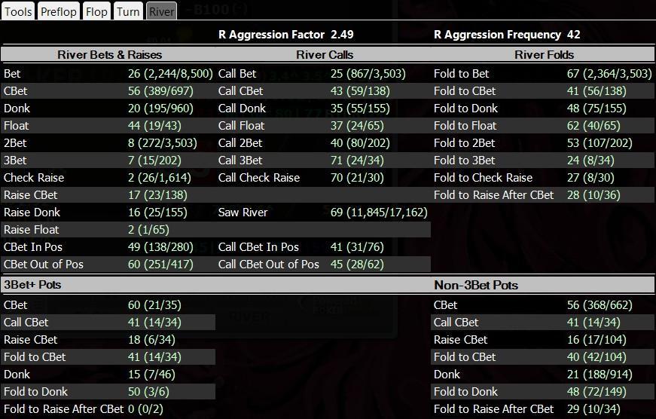The height and width of the screenshot is (419, 656).
Task: Select 2Bet value 8 (272/3,503)
Action: [x=163, y=143]
